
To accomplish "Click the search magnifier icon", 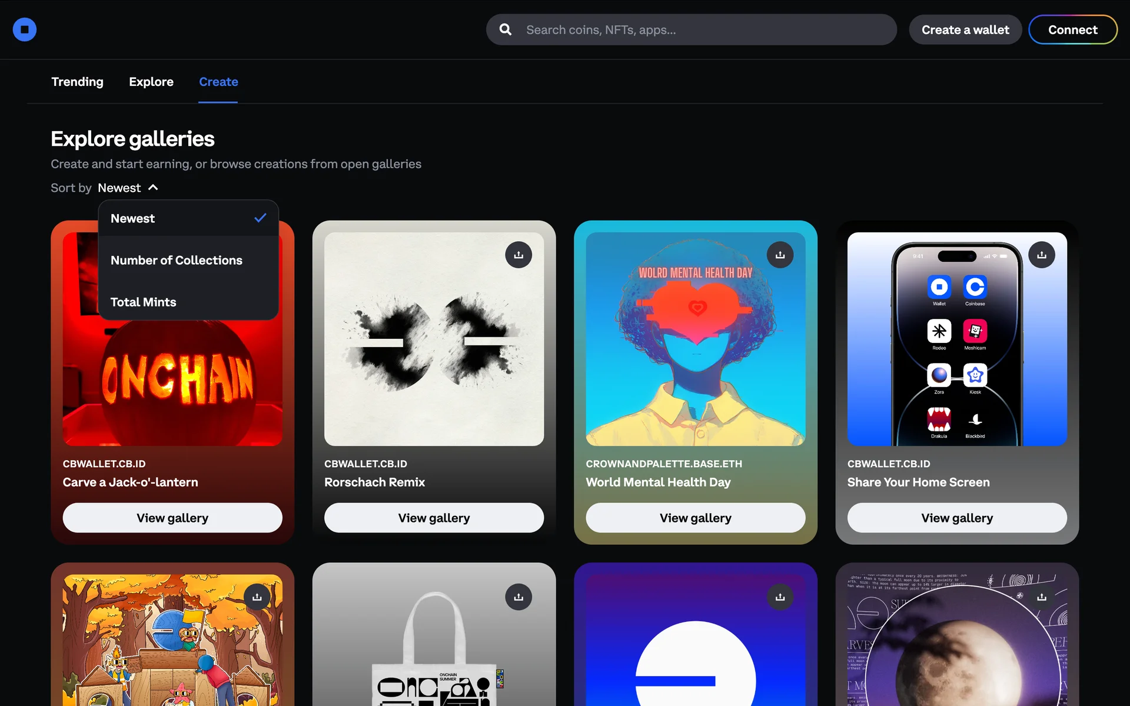I will pyautogui.click(x=505, y=29).
